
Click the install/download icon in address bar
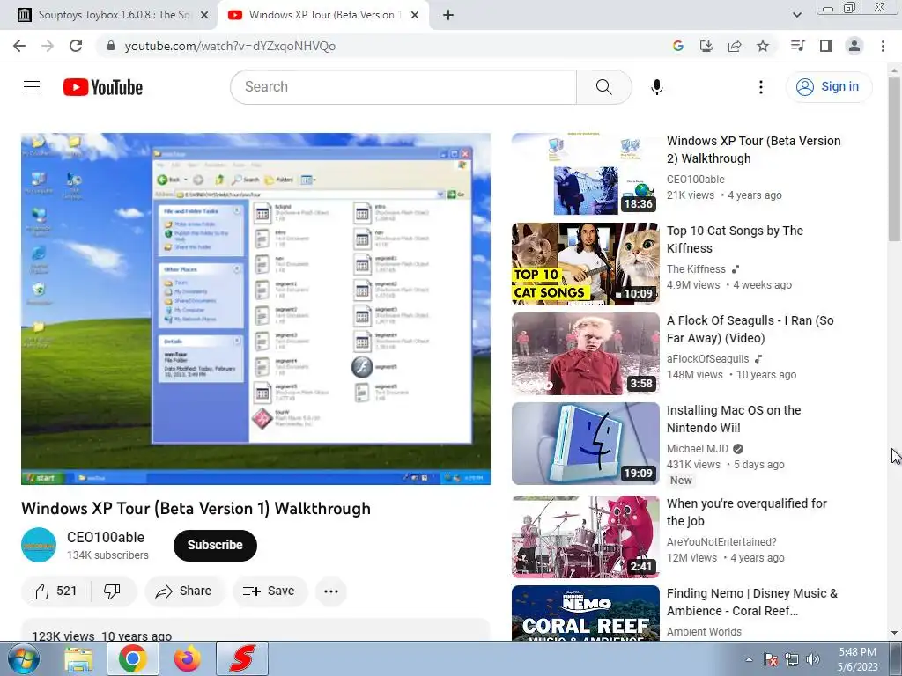(x=706, y=46)
